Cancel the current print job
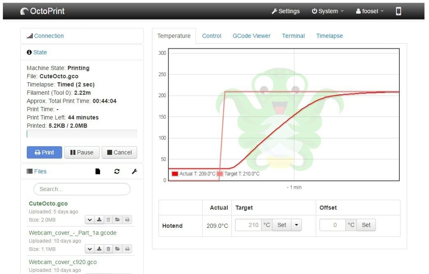Screen dimensions: 429x274 pos(119,152)
